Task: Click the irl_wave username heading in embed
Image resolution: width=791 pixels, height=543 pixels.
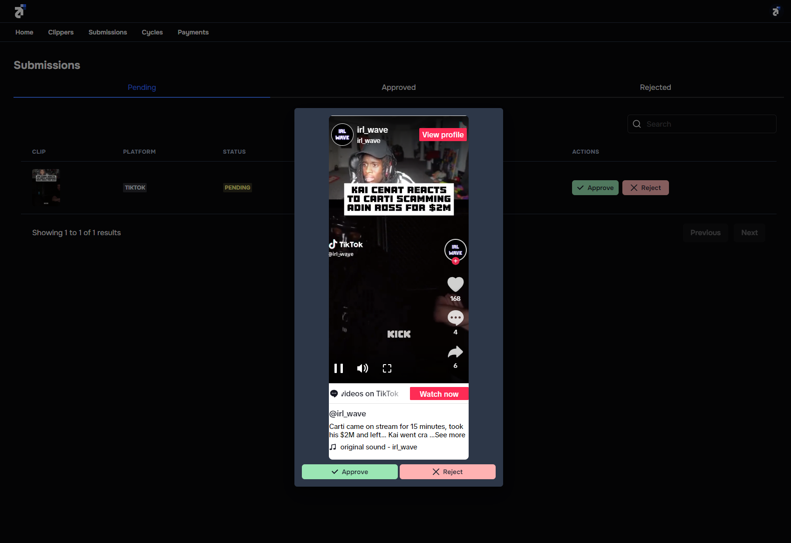Action: 372,130
